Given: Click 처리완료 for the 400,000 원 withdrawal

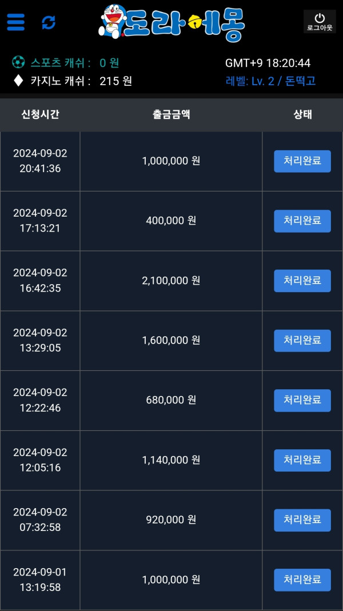Looking at the screenshot, I should click(302, 221).
